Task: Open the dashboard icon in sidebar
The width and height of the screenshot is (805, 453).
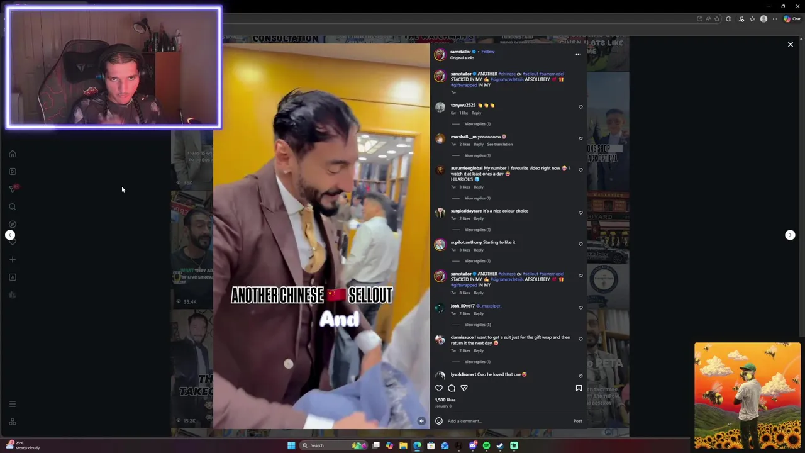Action: click(x=12, y=277)
